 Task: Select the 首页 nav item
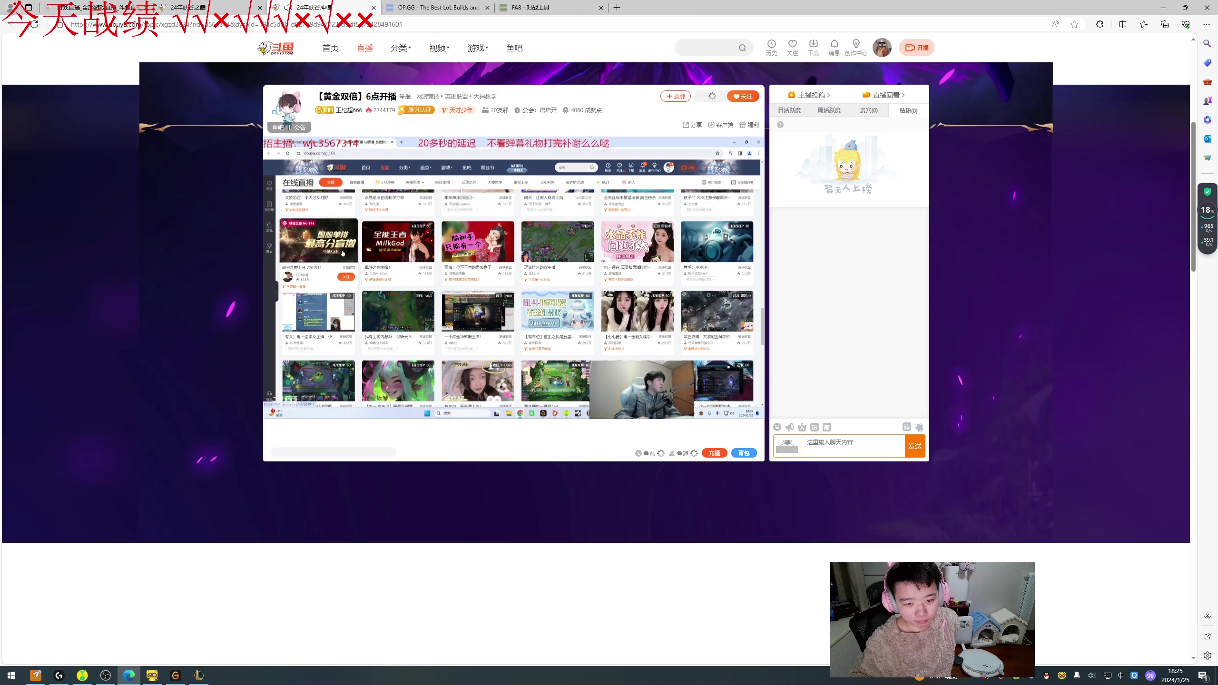[x=330, y=48]
